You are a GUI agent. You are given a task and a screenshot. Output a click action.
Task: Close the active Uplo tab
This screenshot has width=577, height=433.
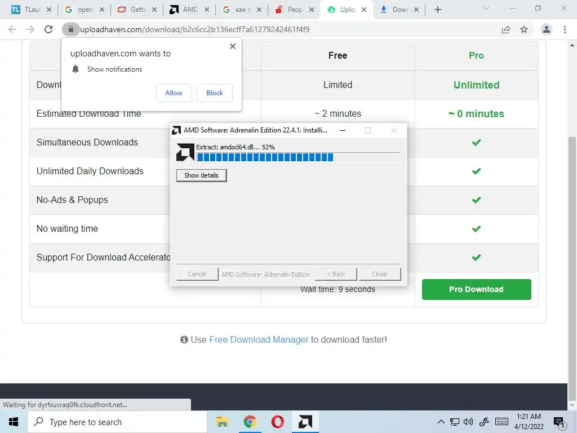click(x=364, y=10)
